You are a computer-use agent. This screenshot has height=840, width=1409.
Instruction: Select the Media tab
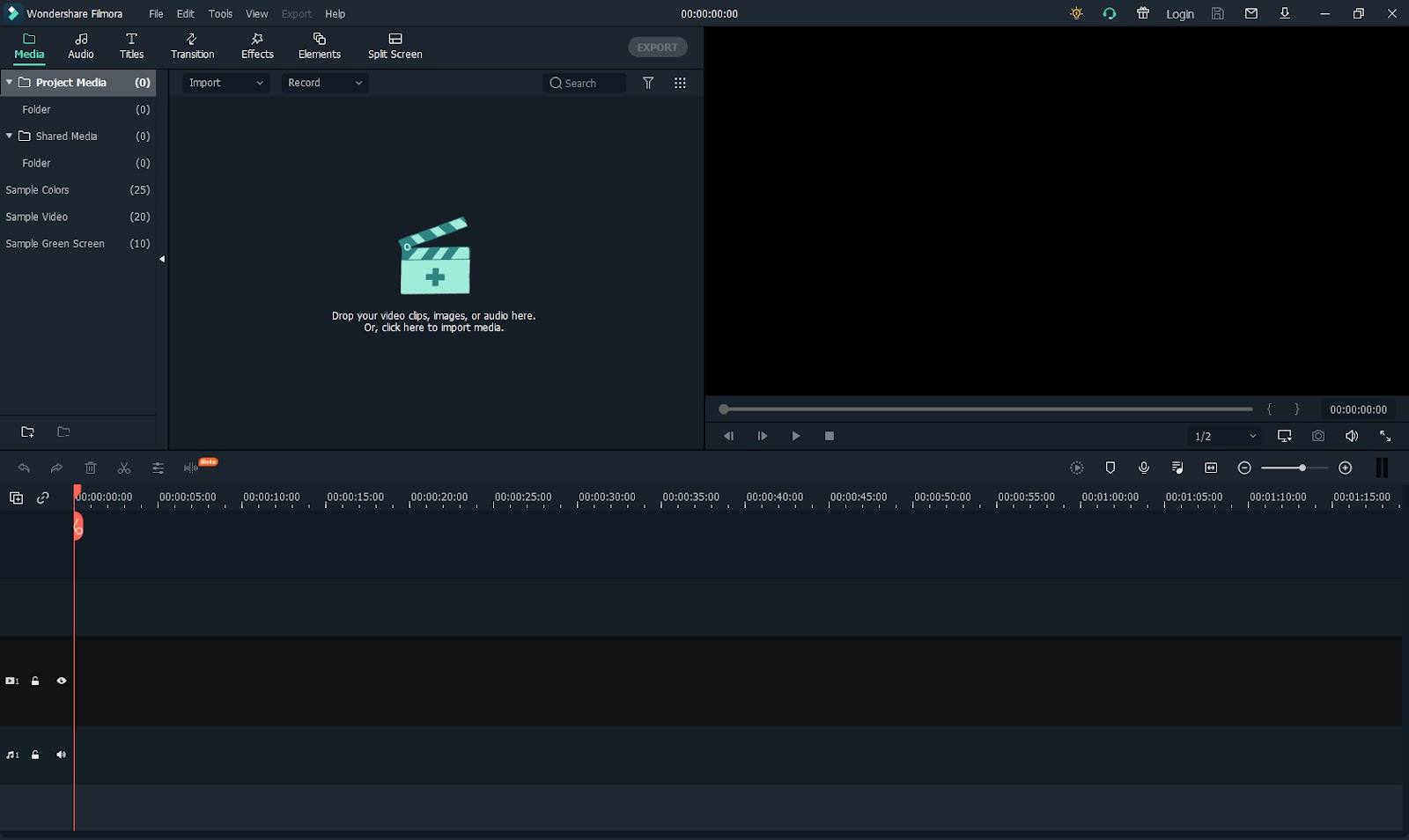[29, 47]
